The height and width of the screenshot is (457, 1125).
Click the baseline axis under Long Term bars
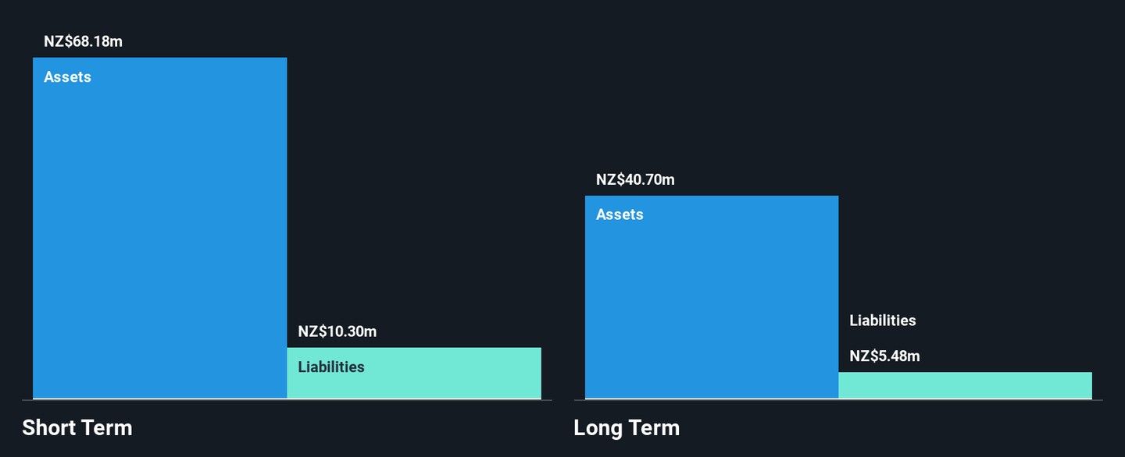837,400
